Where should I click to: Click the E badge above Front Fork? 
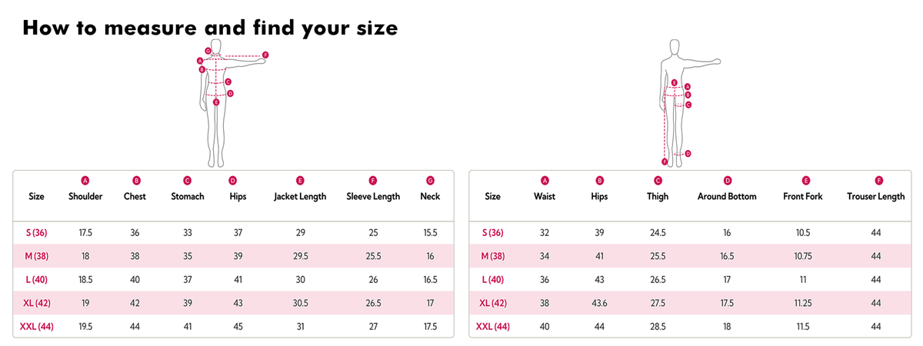pos(805,181)
